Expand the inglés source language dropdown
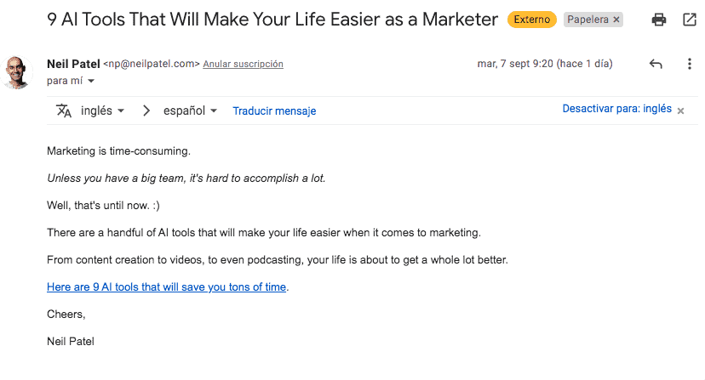705x380 pixels. tap(102, 111)
